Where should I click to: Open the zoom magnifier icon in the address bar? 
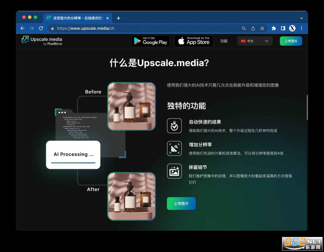244,28
